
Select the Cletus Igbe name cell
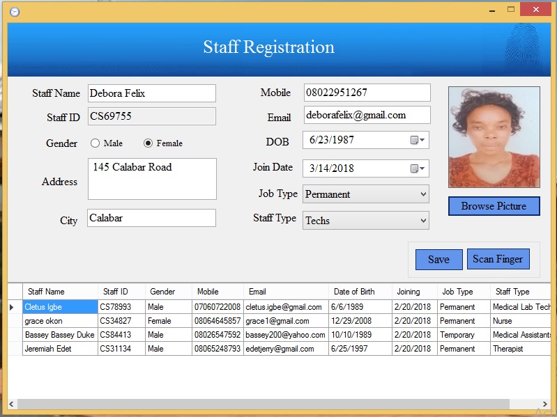(x=61, y=307)
